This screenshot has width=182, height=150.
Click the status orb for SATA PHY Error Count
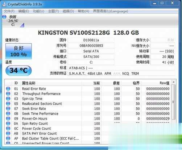[x=8, y=133]
